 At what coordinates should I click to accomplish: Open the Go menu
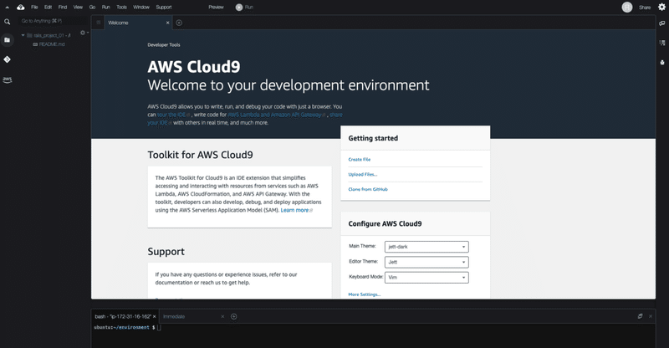92,8
